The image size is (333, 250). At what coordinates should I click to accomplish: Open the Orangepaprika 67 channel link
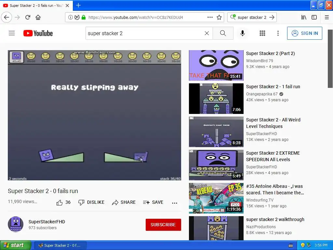(262, 94)
